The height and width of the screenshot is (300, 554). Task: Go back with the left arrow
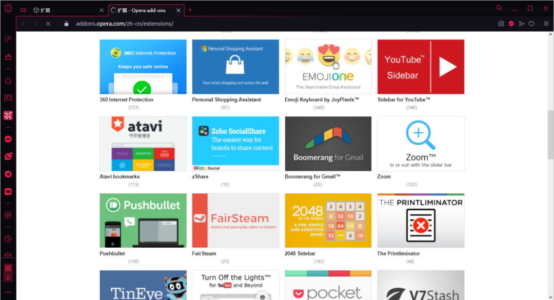(x=23, y=24)
